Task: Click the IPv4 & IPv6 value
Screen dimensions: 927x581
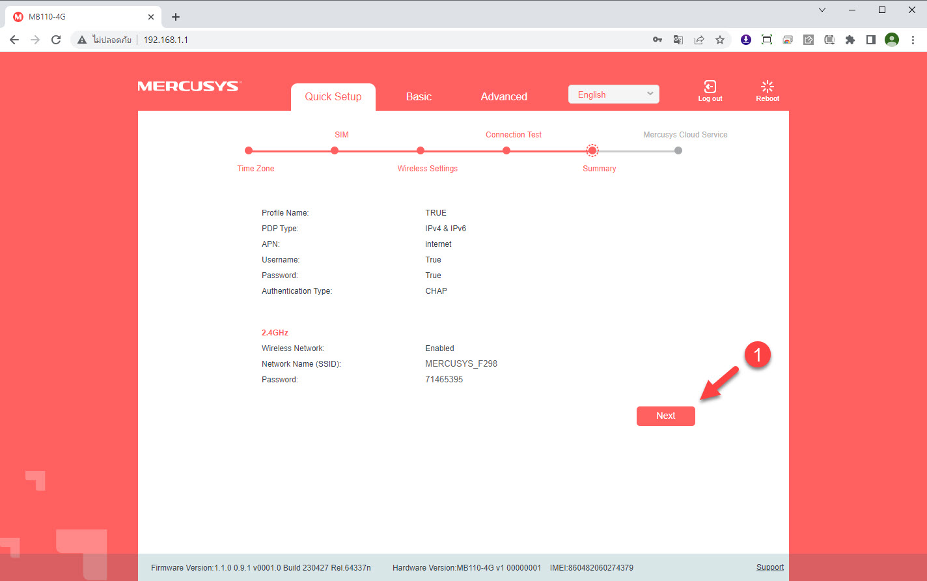Action: (446, 229)
